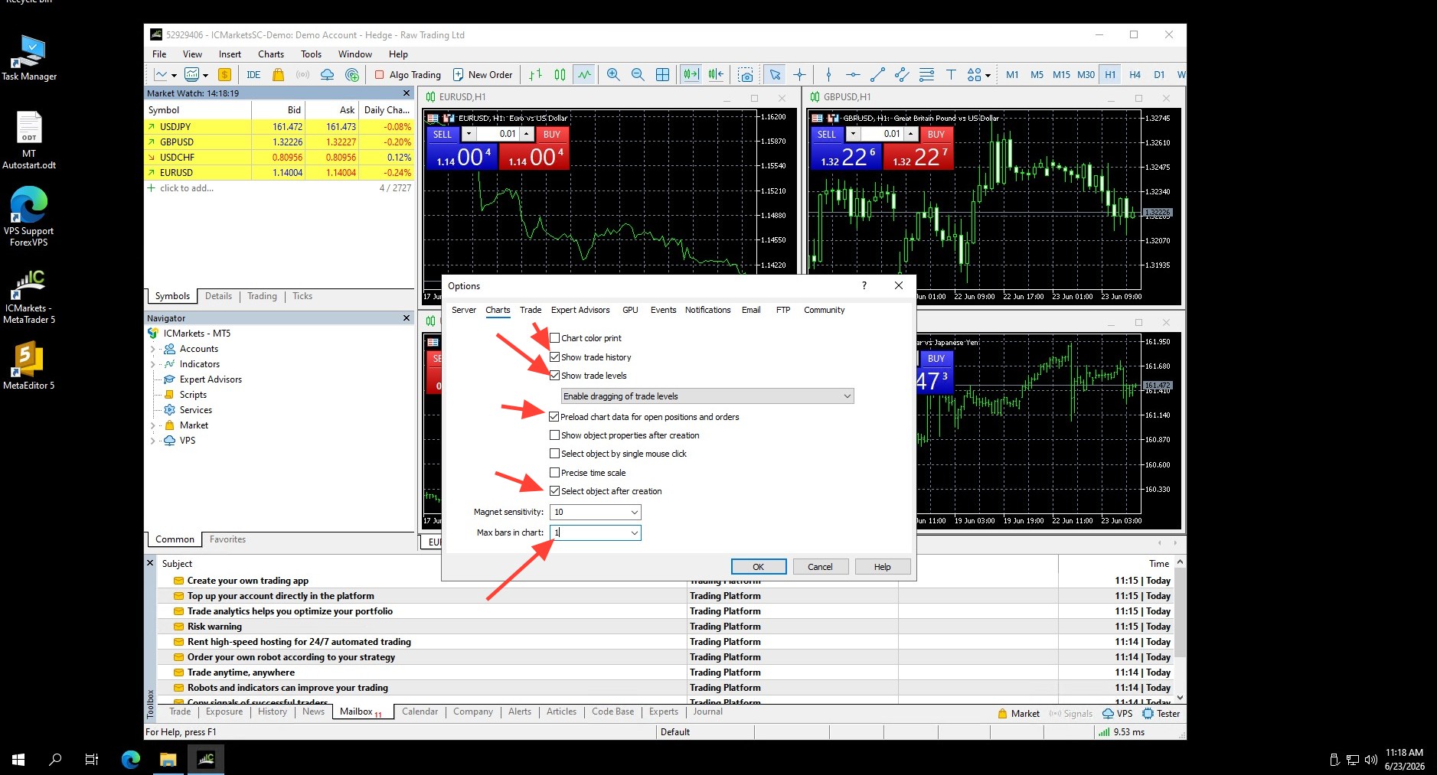This screenshot has height=775, width=1437.
Task: Uncheck Show trade levels
Action: 555,376
